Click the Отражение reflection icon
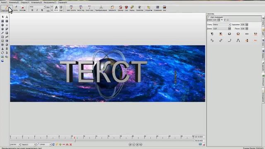 157,8
